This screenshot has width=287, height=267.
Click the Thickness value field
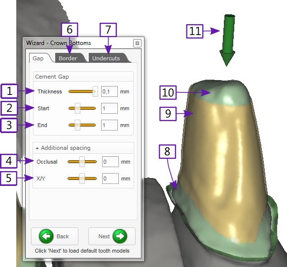click(x=109, y=91)
